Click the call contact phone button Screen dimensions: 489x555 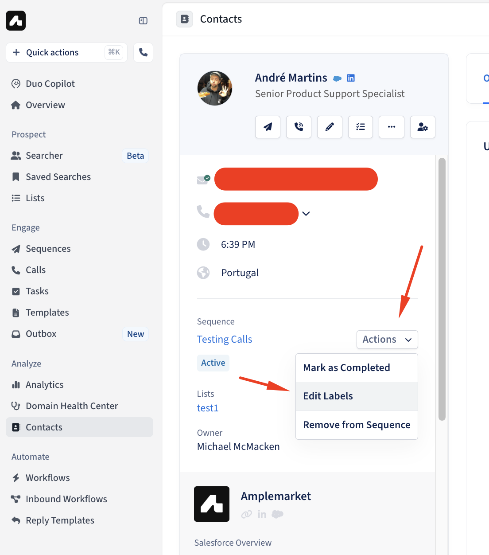pyautogui.click(x=299, y=127)
